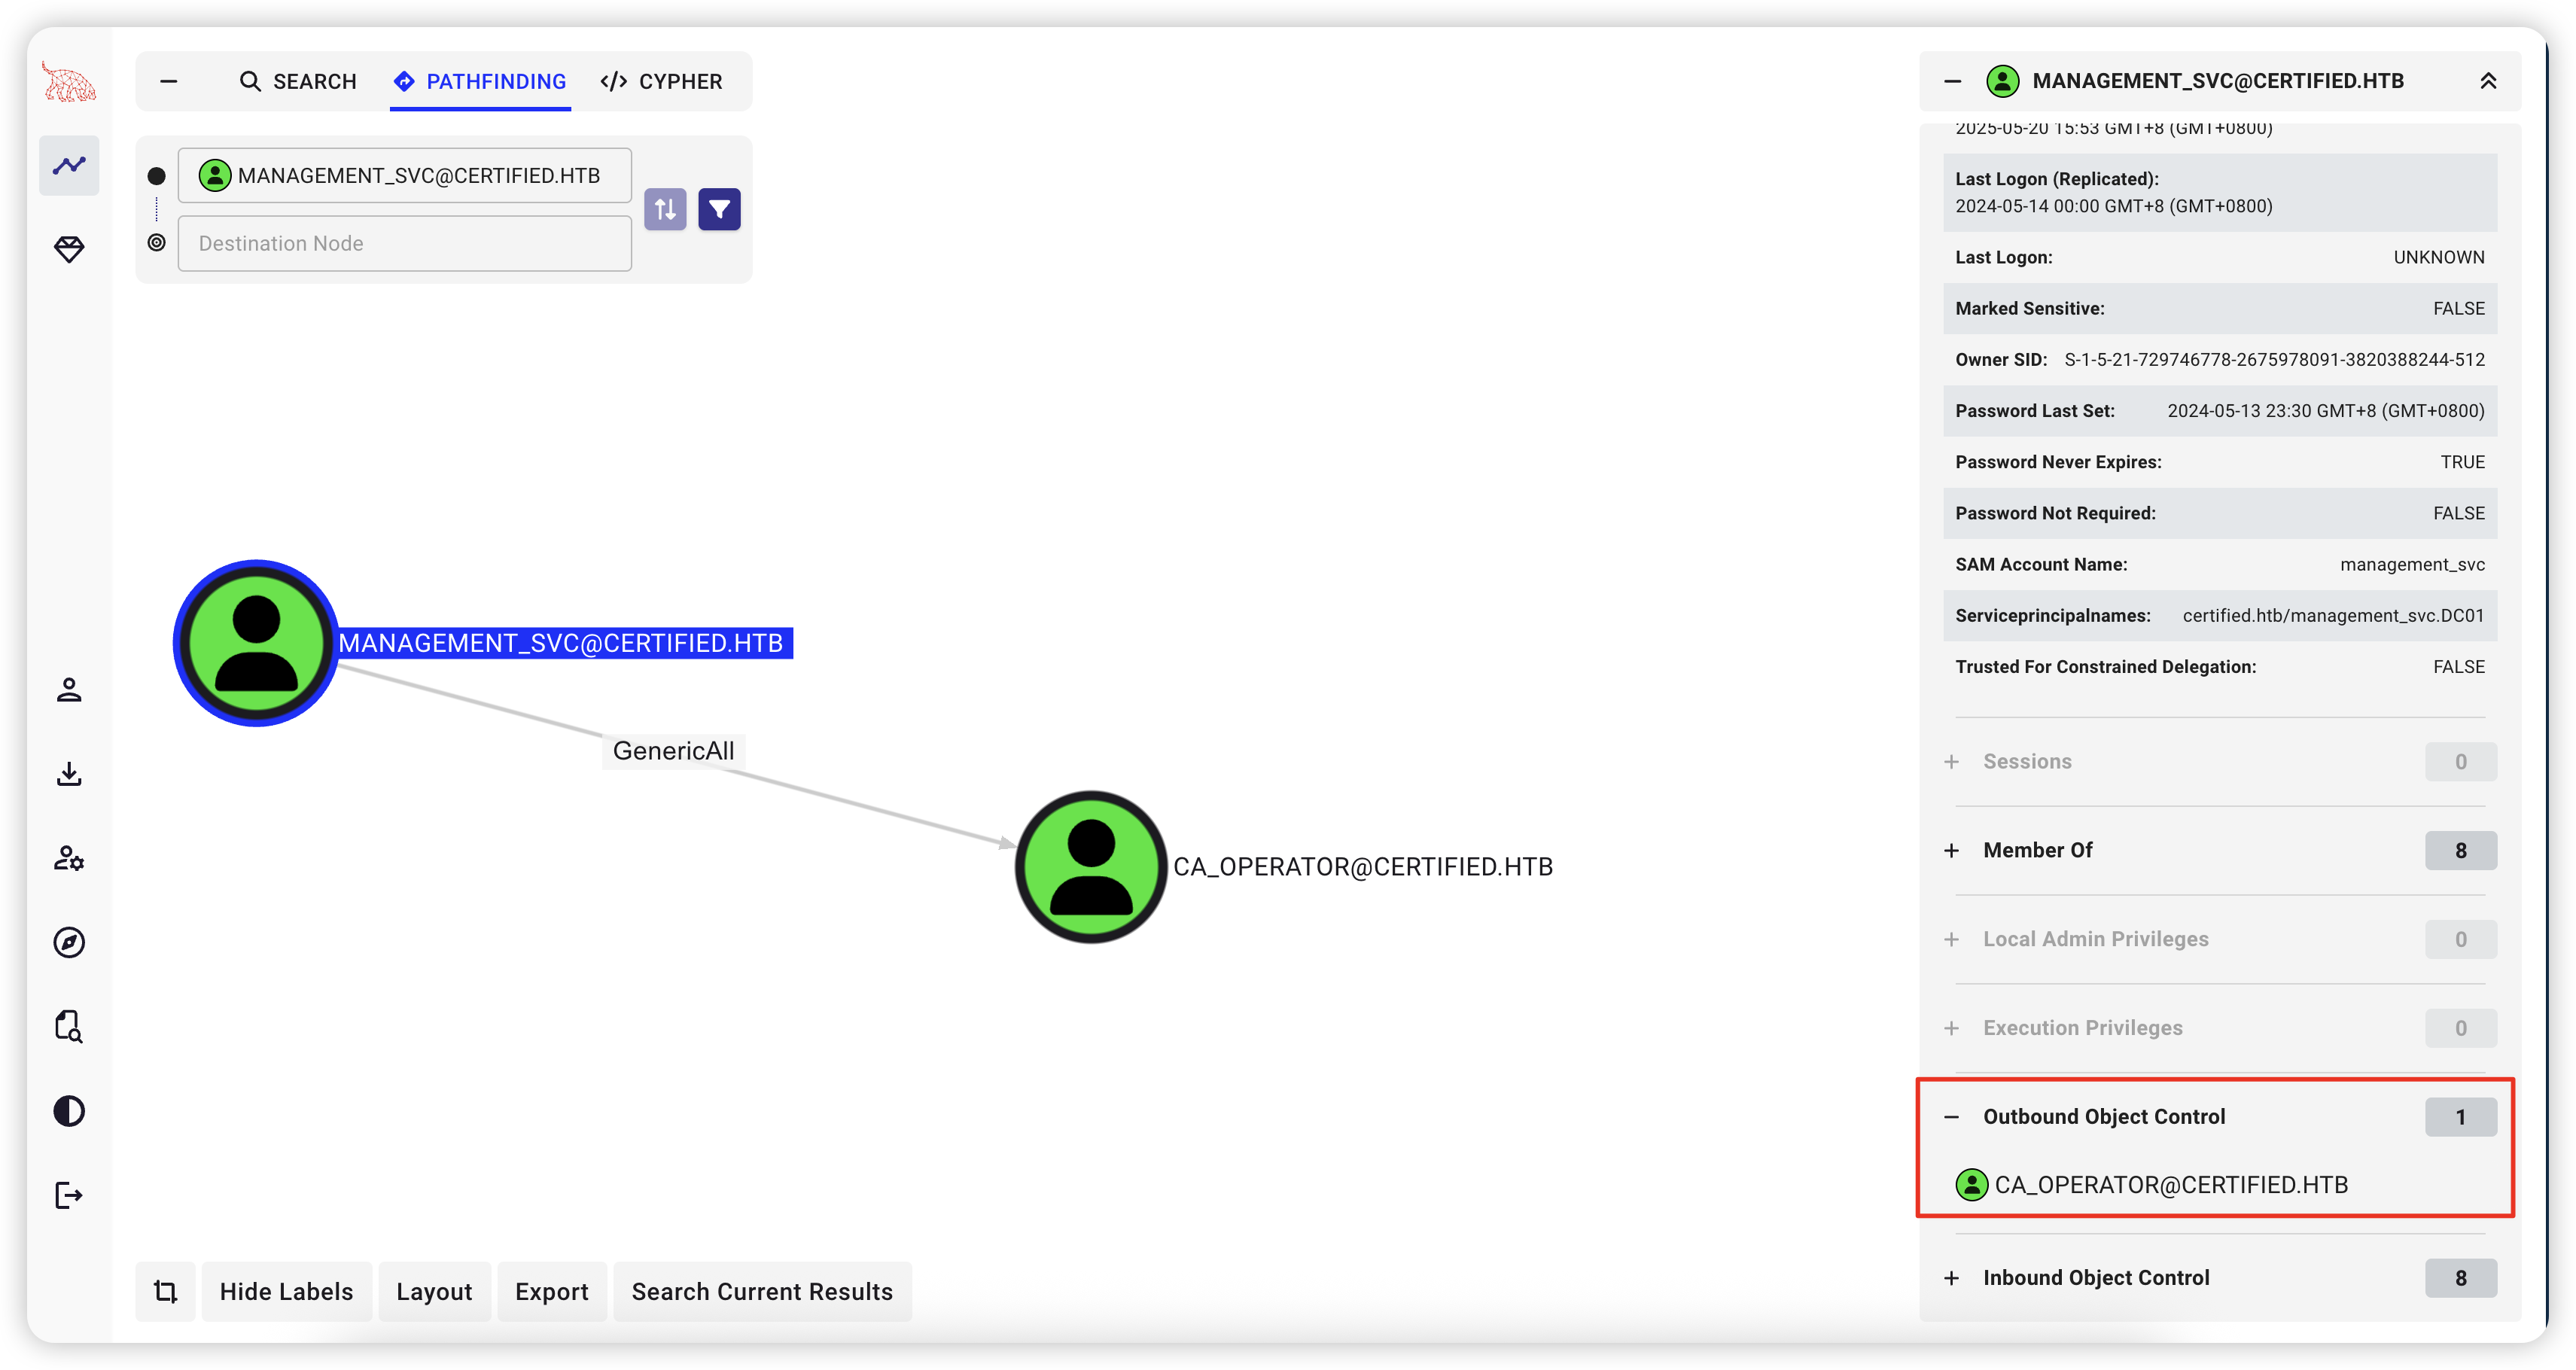Screen dimensions: 2576x1370
Task: Open the Explore graph icon in sidebar
Action: click(x=69, y=165)
